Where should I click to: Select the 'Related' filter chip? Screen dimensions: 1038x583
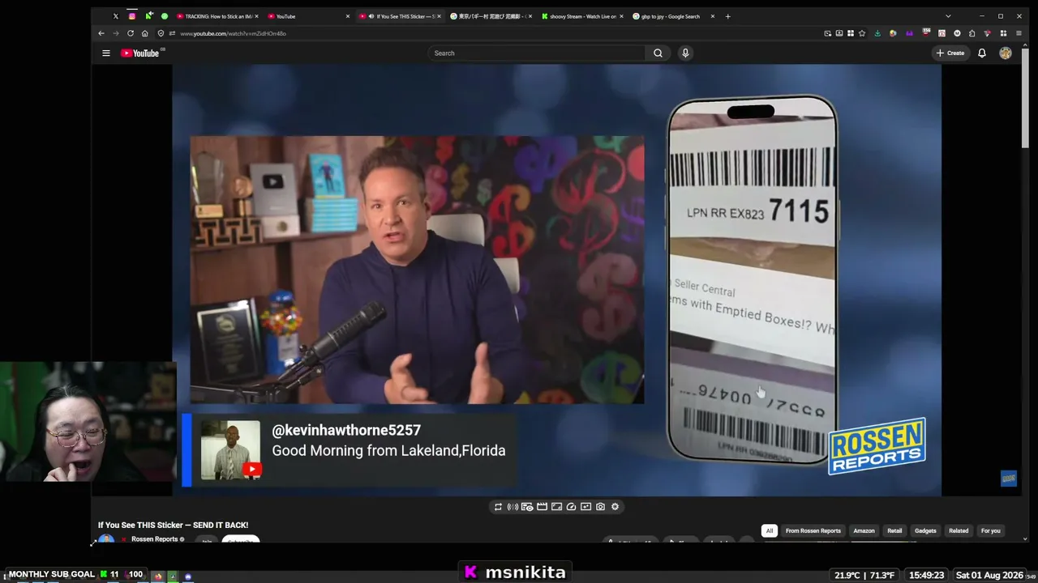[x=959, y=531]
